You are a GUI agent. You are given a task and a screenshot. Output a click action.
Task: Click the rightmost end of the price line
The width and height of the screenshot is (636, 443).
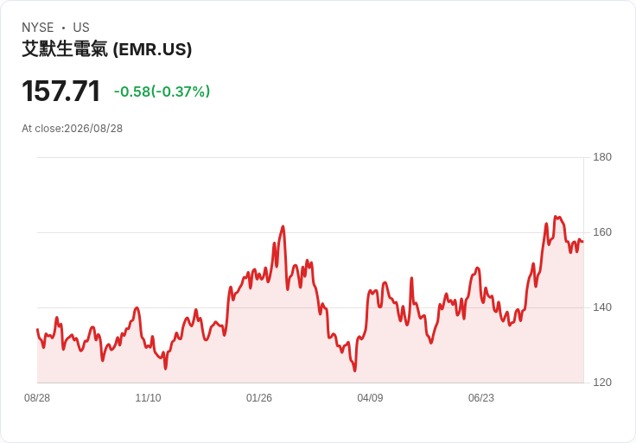point(583,242)
